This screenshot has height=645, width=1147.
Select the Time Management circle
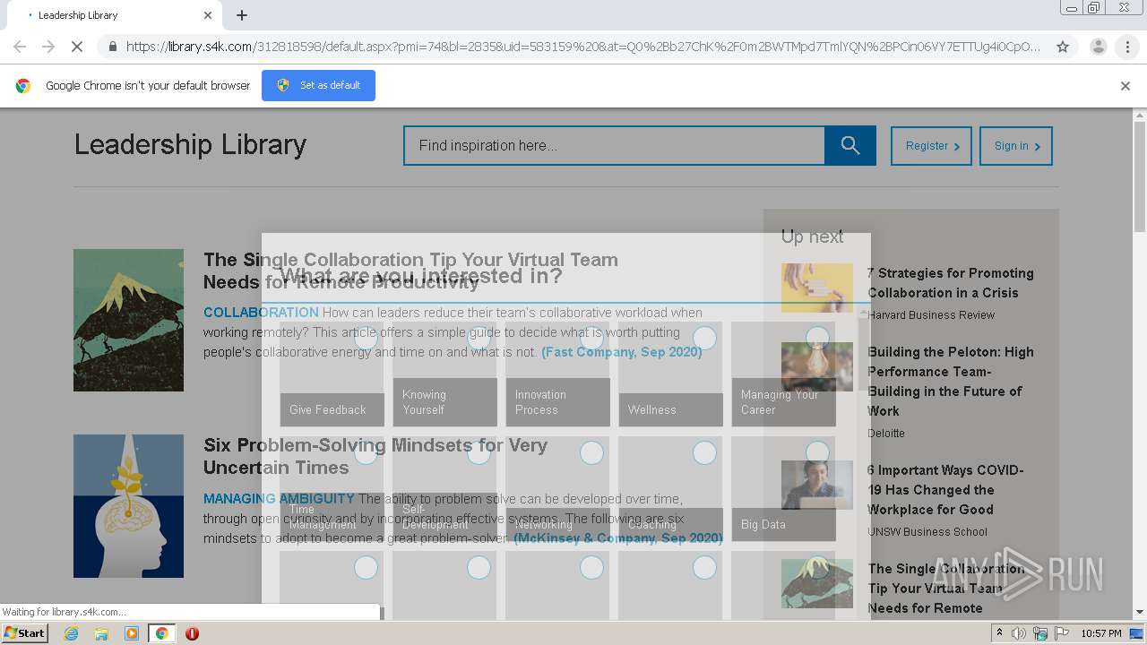pyautogui.click(x=366, y=452)
